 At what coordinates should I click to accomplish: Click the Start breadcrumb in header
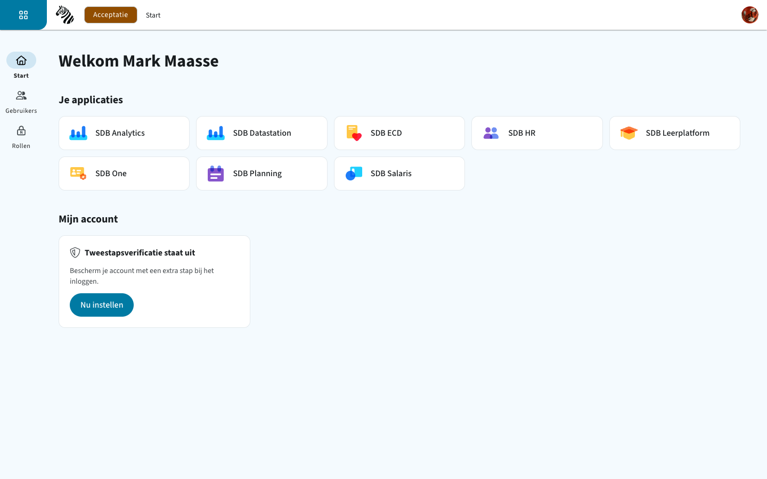153,15
